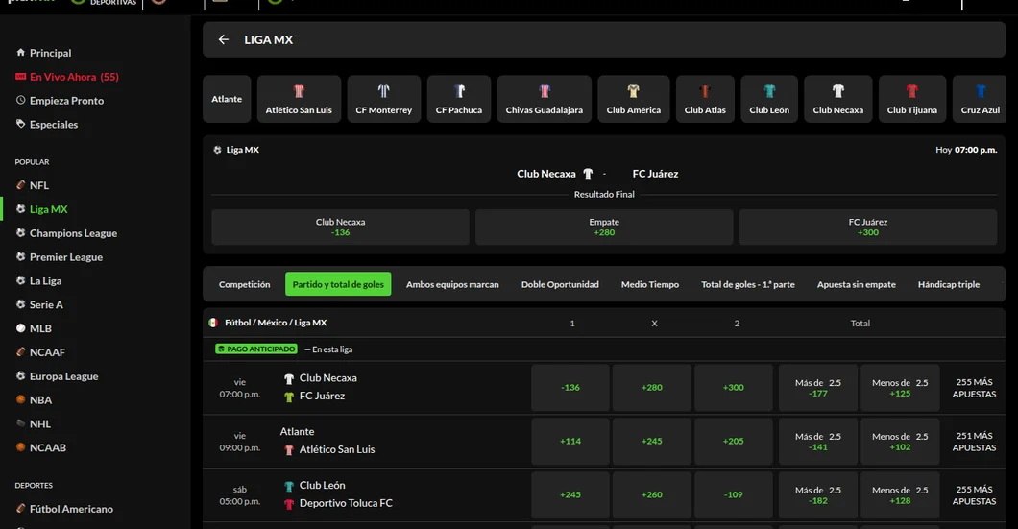Bet Empate +280 in featured match

604,228
